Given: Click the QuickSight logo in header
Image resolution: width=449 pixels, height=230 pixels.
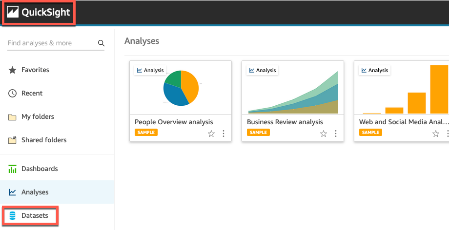Looking at the screenshot, I should (39, 13).
